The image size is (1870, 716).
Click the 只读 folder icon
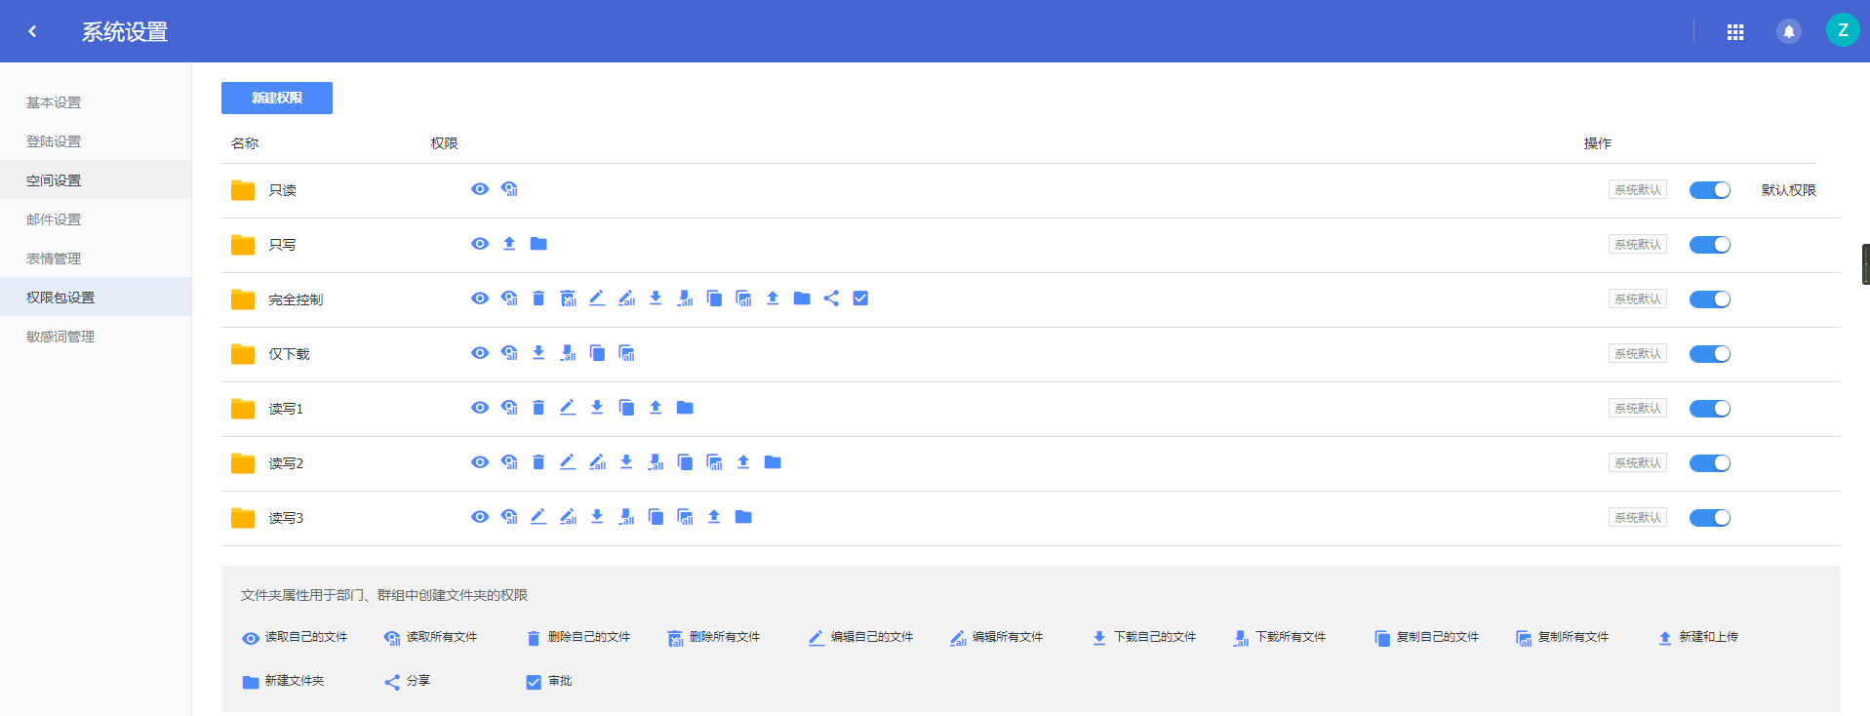pos(243,190)
